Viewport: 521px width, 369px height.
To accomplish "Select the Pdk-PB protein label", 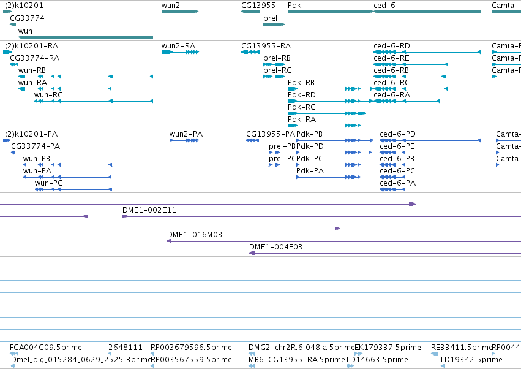I will pyautogui.click(x=309, y=134).
